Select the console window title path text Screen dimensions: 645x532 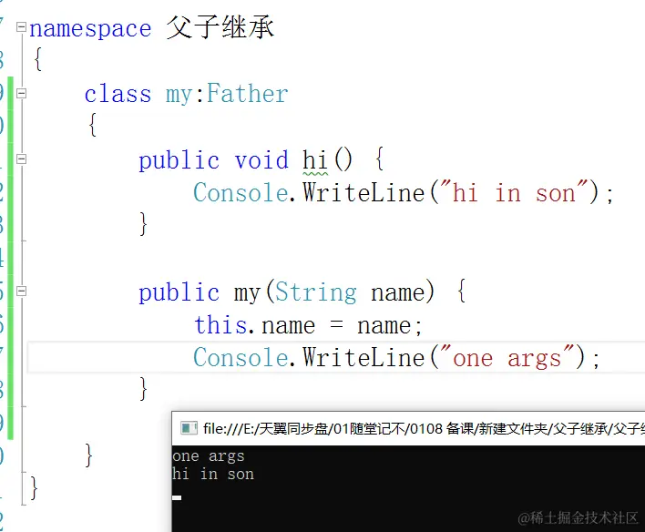pyautogui.click(x=424, y=429)
